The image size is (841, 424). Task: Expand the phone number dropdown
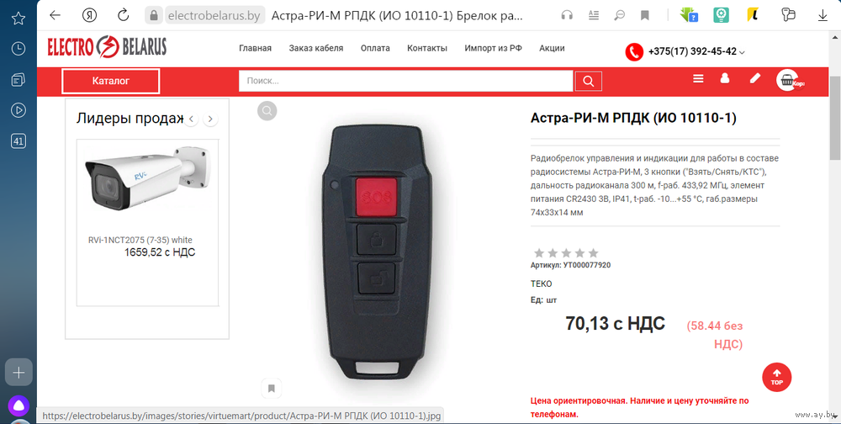pyautogui.click(x=743, y=53)
